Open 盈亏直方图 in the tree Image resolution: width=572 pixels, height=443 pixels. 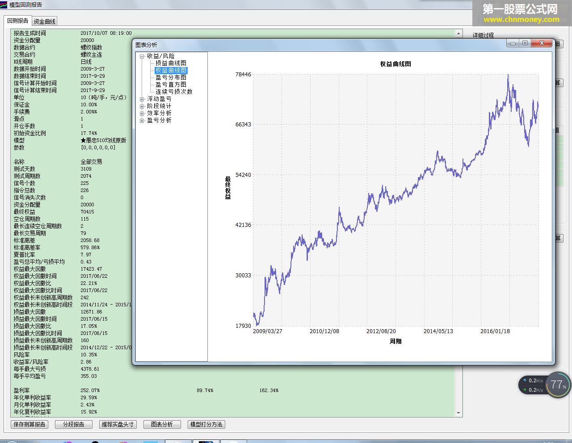(x=171, y=84)
